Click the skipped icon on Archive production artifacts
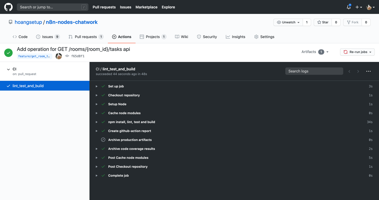 click(x=103, y=140)
